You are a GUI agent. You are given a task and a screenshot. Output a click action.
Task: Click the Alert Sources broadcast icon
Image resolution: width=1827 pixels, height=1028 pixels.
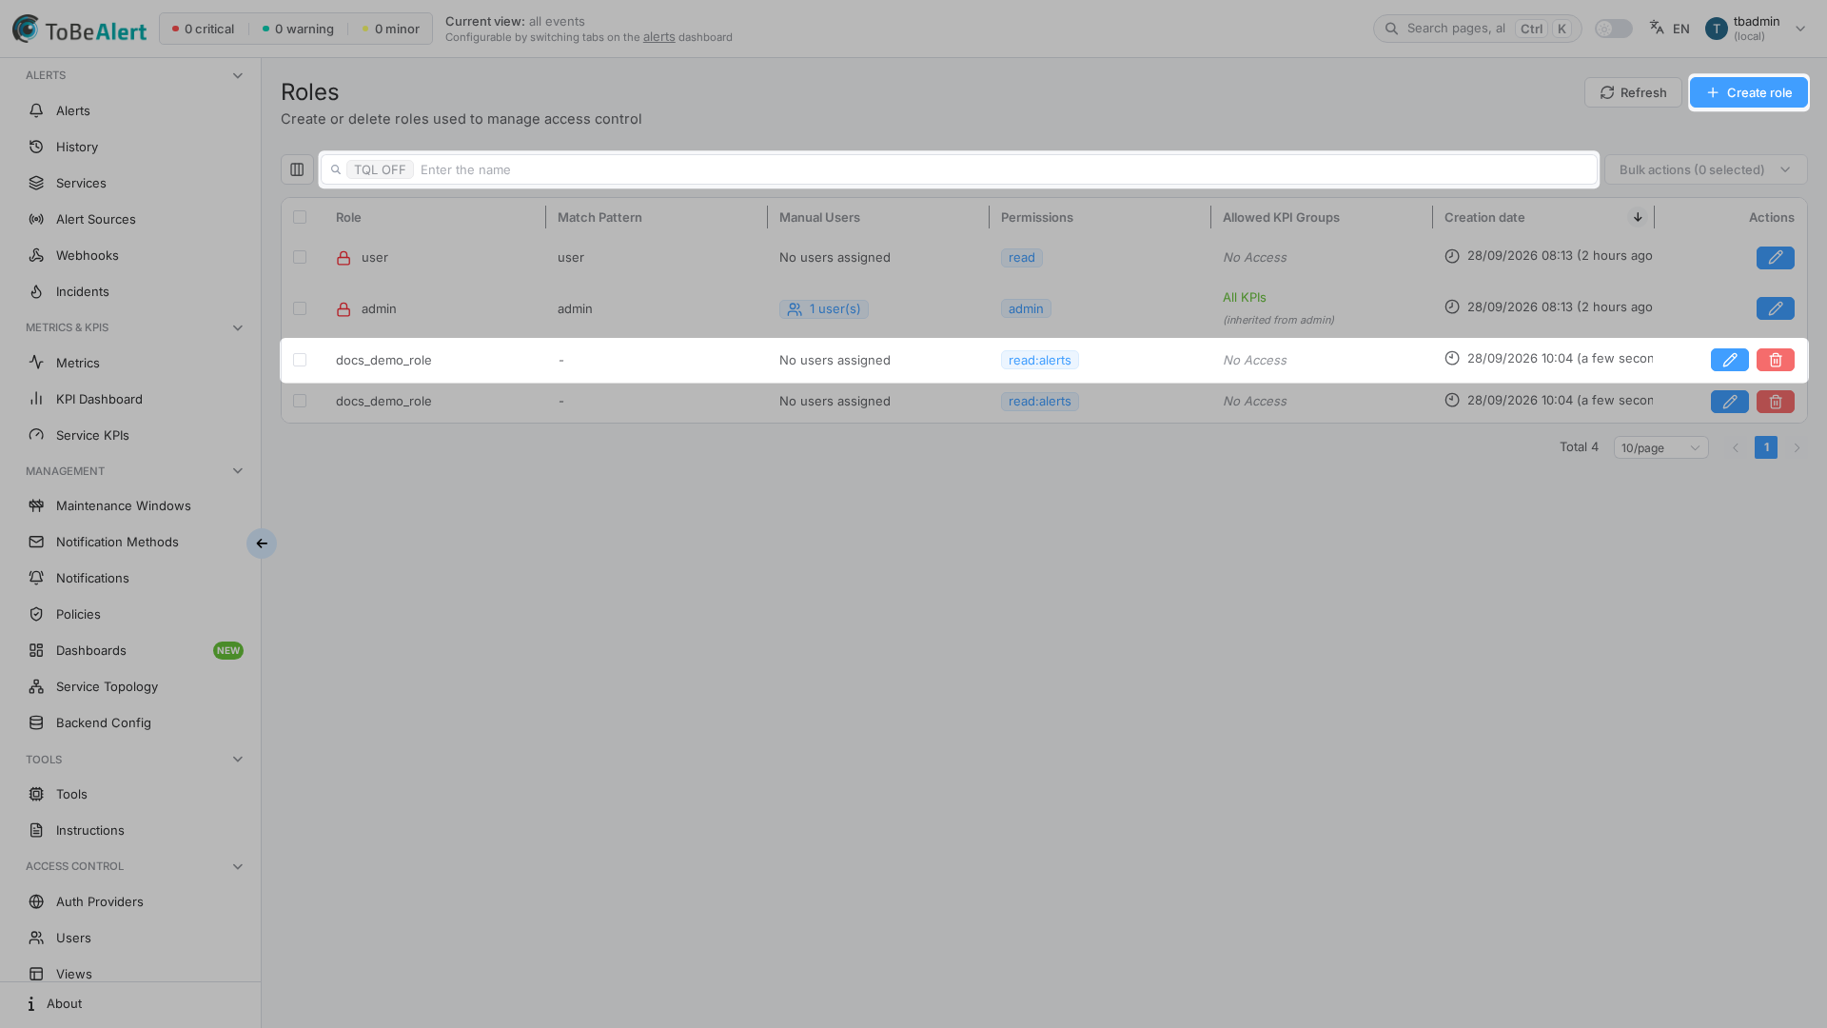(x=36, y=219)
